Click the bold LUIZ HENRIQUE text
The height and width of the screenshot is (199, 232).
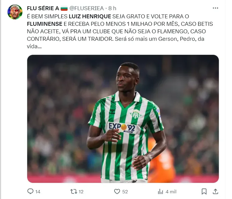pos(90,16)
